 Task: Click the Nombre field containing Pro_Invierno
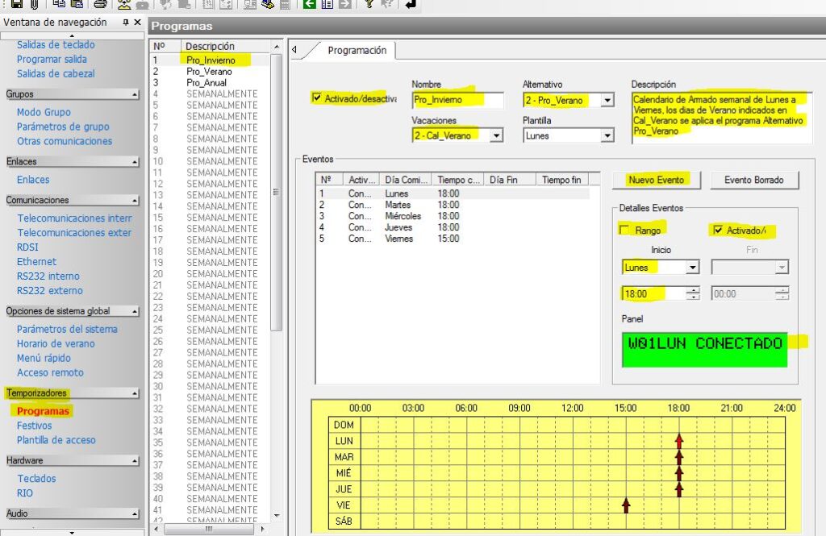click(x=457, y=99)
